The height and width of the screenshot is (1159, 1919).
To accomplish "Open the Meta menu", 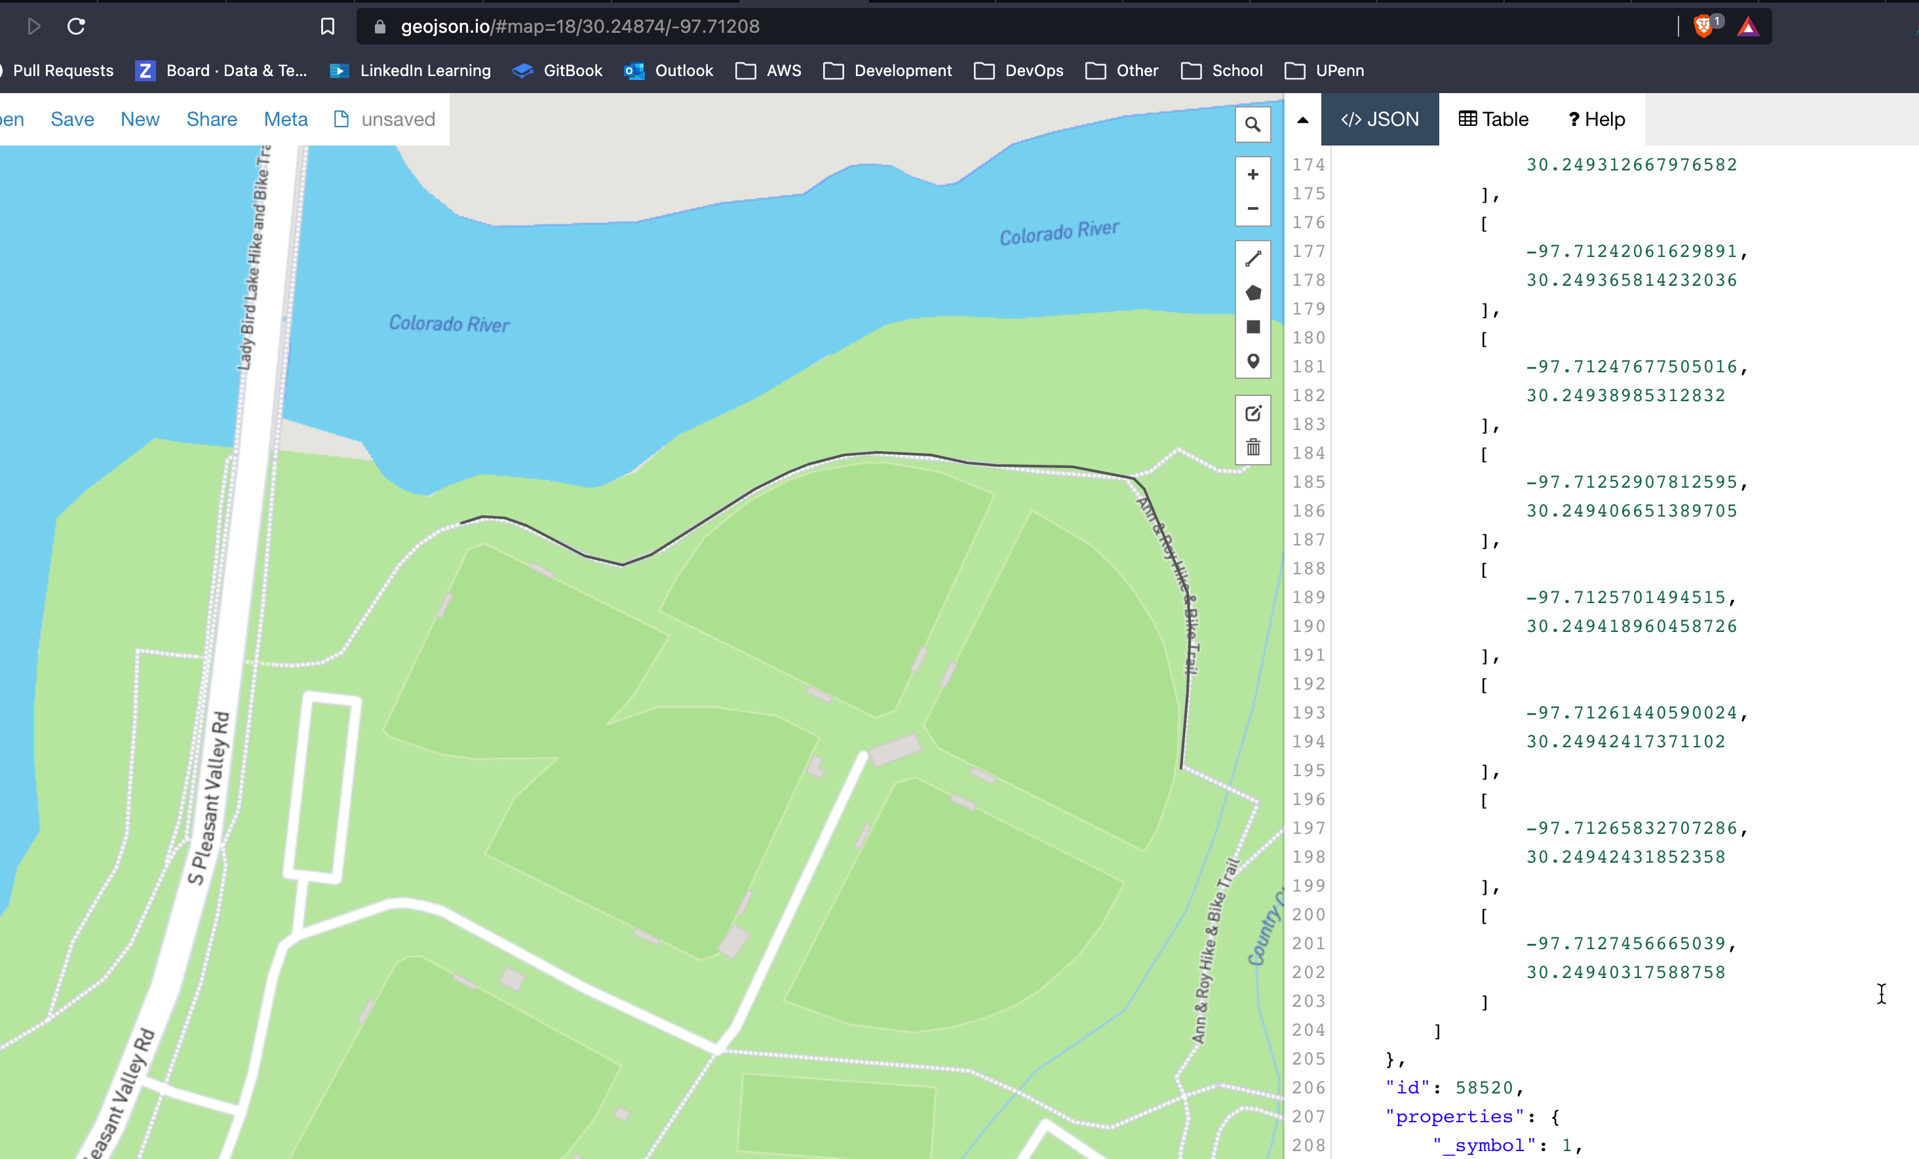I will click(x=286, y=119).
